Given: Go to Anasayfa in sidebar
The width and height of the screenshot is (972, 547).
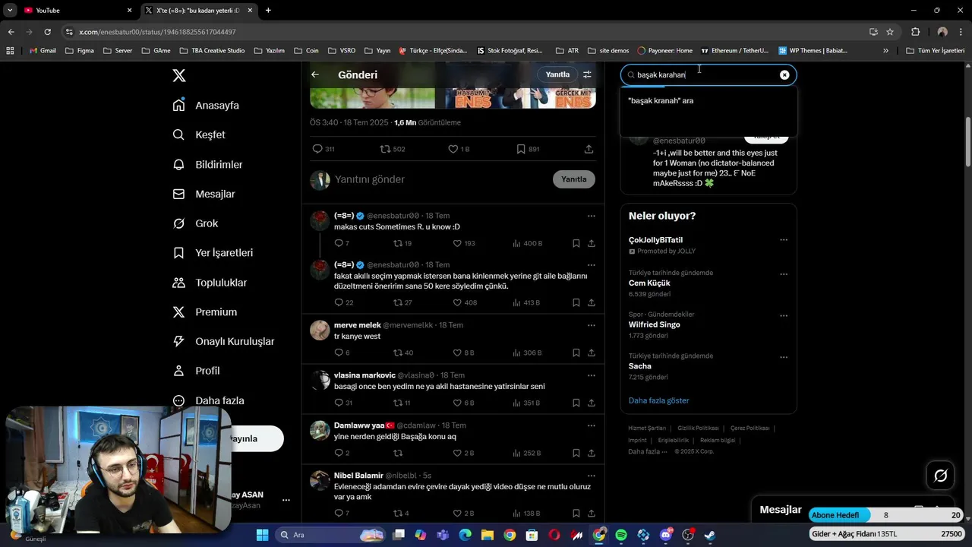Looking at the screenshot, I should click(207, 105).
